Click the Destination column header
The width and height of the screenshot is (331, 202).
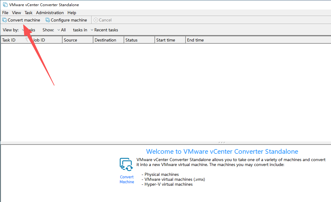[105, 40]
